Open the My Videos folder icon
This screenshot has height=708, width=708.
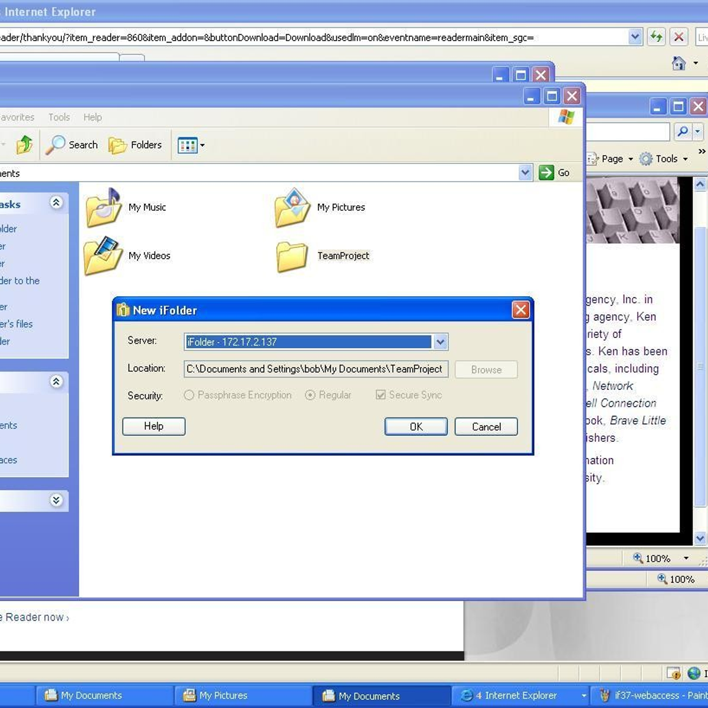click(x=104, y=255)
